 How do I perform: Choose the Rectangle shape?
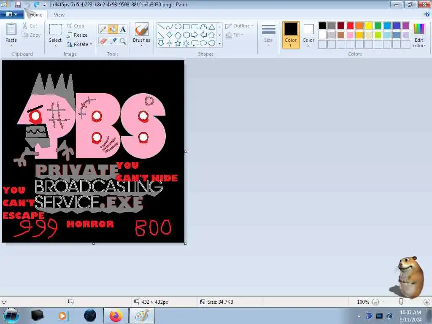pyautogui.click(x=186, y=27)
